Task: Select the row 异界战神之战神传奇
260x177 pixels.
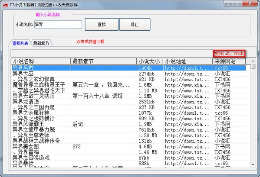Action: 128,141
